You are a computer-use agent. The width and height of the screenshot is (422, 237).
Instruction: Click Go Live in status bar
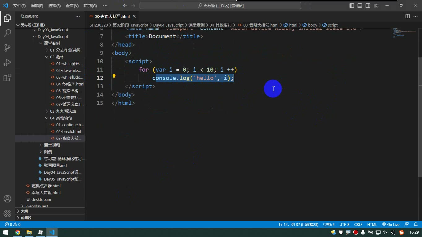[391, 224]
